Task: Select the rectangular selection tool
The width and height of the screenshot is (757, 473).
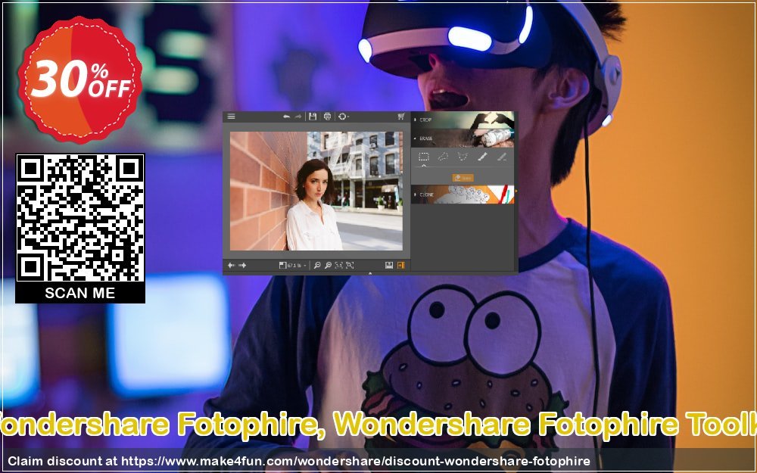Action: tap(424, 157)
